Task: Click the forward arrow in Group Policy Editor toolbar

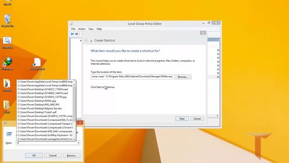Action: [76, 34]
